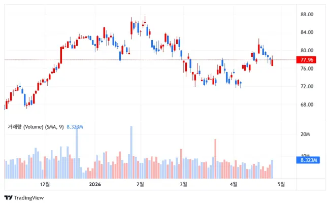Open the TradingView text link
This screenshot has width=330, height=205.
click(29, 197)
